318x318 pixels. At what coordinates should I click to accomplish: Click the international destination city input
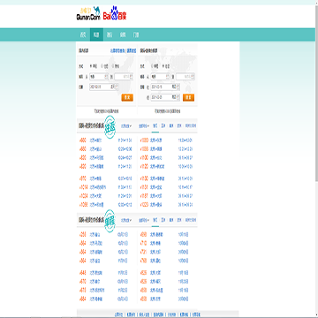pos(185,77)
